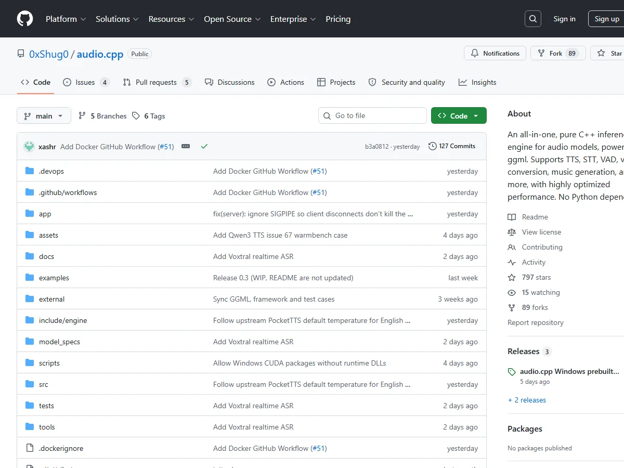This screenshot has height=468, width=624.
Task: Click the book icon beside Readme
Action: point(512,217)
